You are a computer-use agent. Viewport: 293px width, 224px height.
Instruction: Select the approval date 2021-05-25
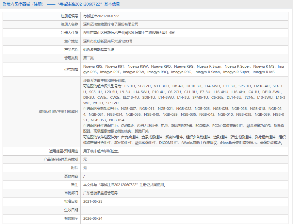(93, 201)
